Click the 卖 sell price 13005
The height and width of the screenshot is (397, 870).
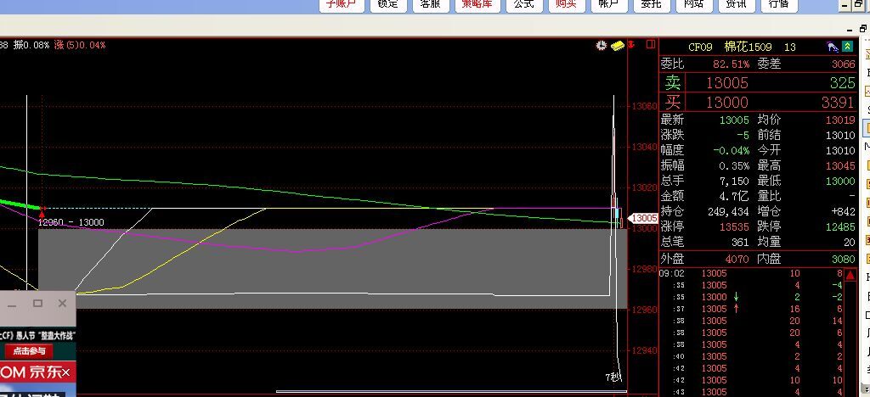[727, 83]
